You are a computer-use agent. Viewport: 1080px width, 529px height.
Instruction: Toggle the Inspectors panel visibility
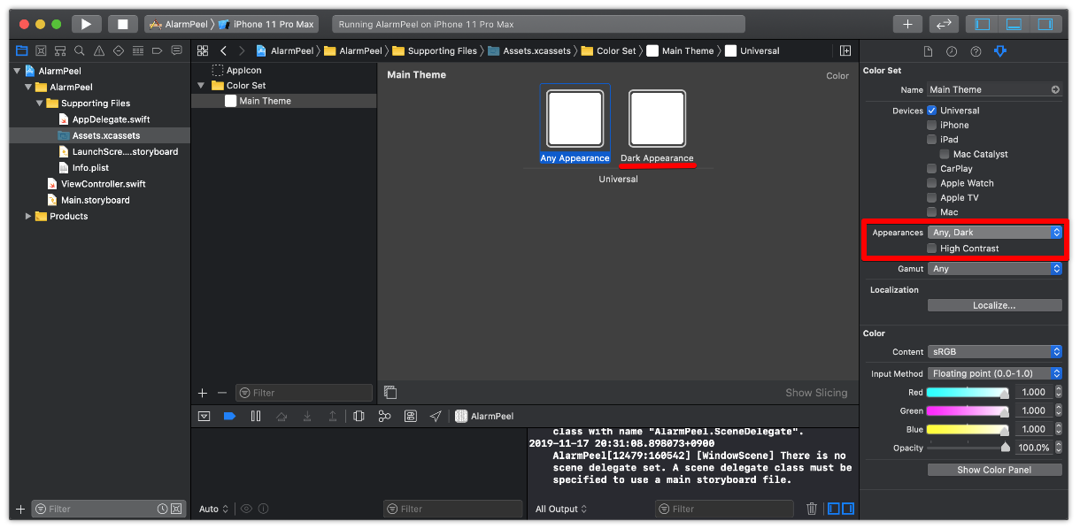1045,24
